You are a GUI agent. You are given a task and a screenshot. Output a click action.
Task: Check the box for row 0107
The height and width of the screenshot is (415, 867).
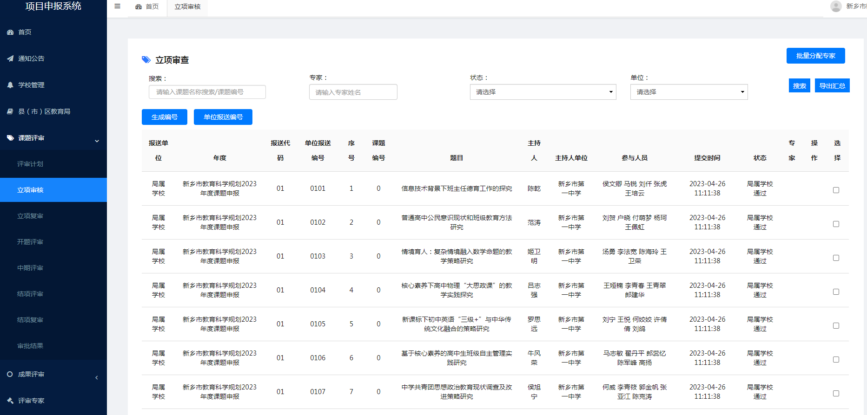[836, 393]
